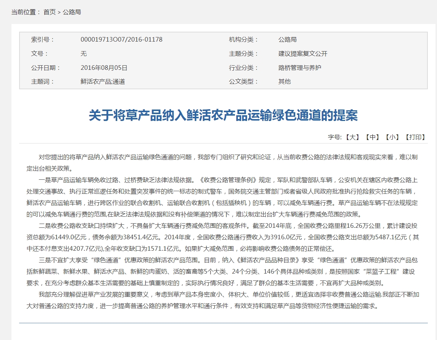Click 其他 in the 公文类型 row

[x=284, y=82]
